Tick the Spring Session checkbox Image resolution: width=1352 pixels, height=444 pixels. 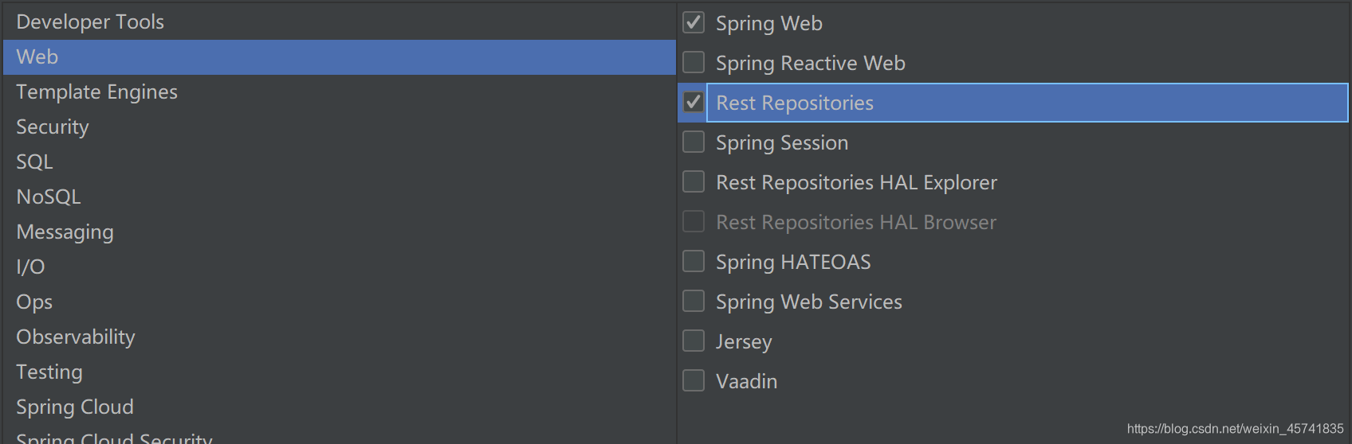(x=694, y=142)
